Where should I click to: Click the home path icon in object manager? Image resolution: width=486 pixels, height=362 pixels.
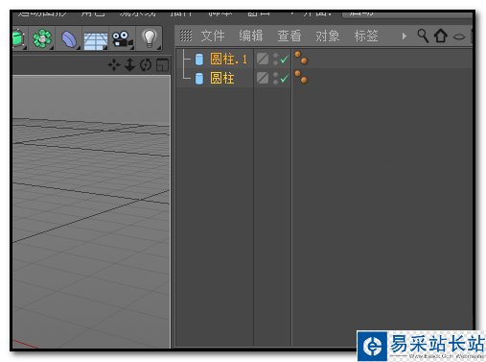tap(441, 36)
